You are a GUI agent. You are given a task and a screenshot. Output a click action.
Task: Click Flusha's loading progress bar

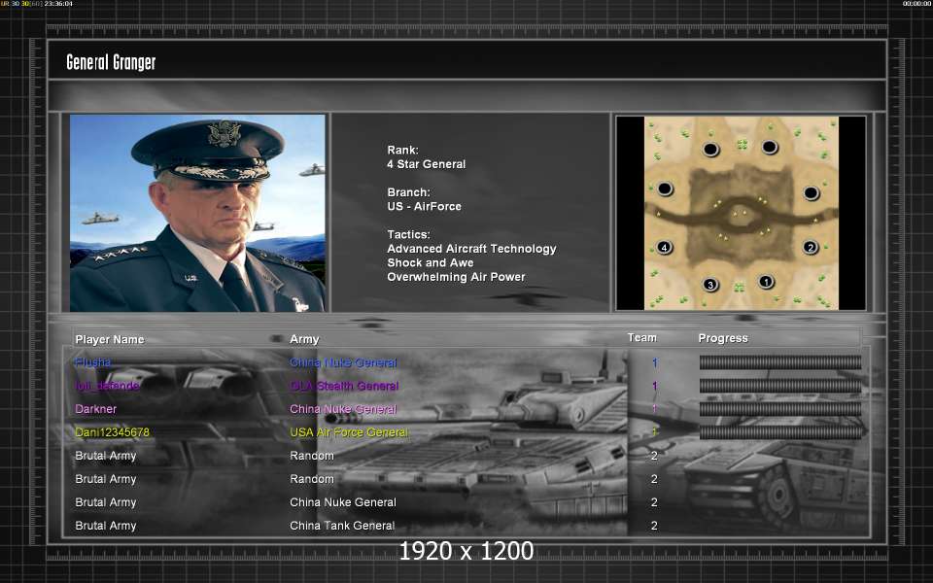pos(780,362)
